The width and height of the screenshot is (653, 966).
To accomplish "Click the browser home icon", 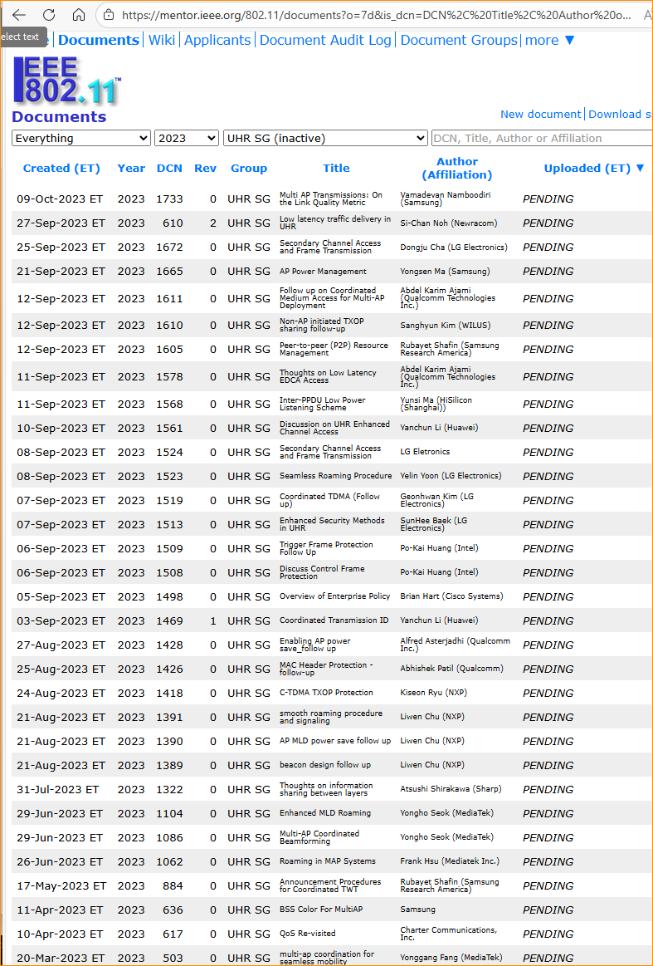I will pyautogui.click(x=79, y=15).
